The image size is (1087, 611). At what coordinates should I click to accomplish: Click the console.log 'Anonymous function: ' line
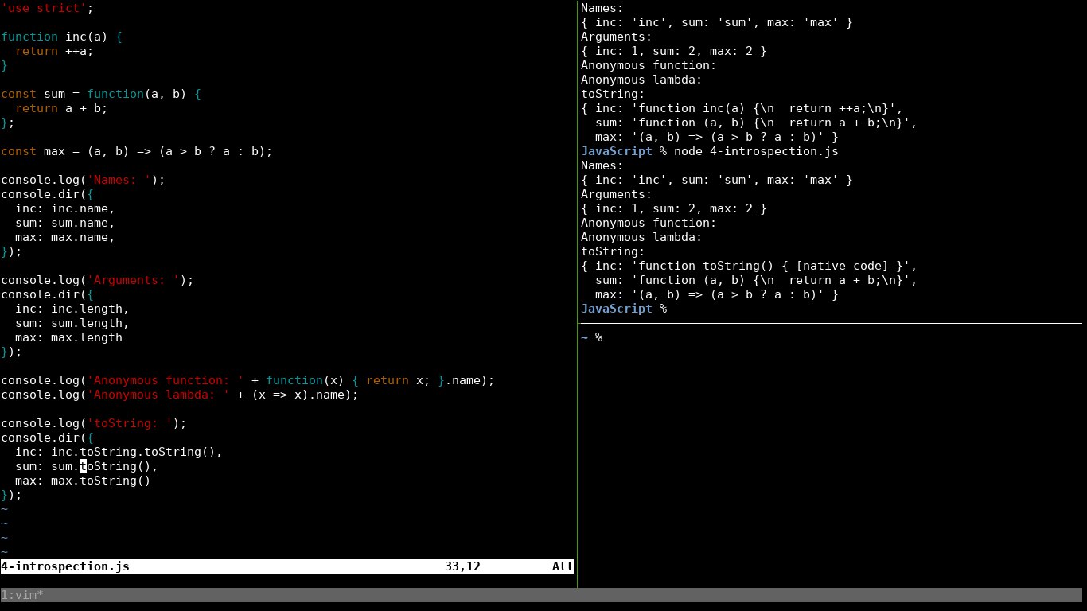(247, 380)
